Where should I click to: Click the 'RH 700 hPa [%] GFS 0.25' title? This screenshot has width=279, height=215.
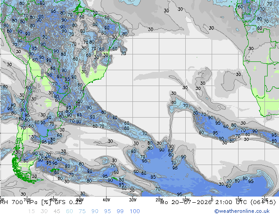tap(41, 202)
